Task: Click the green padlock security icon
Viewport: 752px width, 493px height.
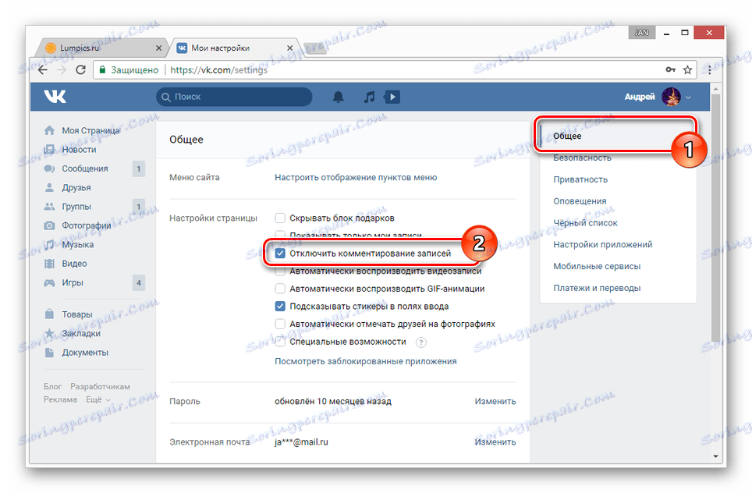Action: click(x=102, y=70)
